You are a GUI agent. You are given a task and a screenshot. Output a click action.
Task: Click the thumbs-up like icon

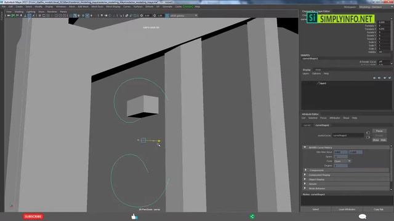click(134, 216)
